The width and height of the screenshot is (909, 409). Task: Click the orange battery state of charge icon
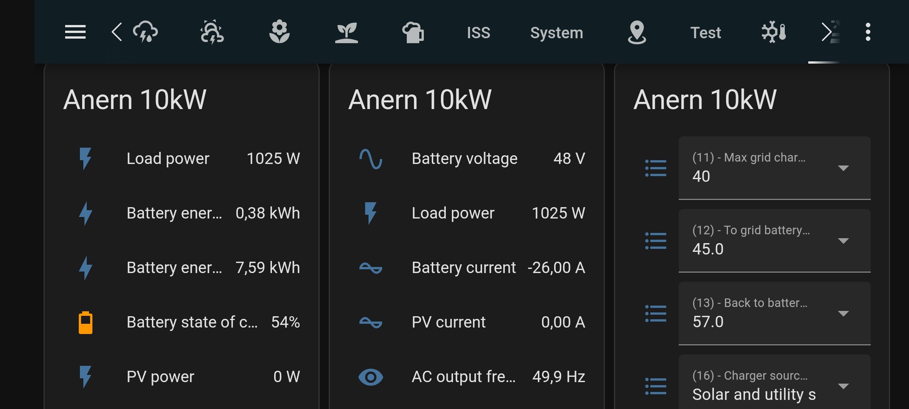tap(86, 323)
